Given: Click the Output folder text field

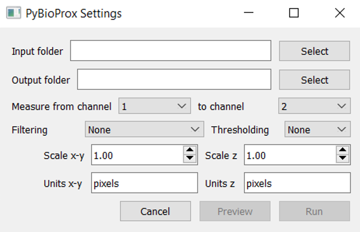Looking at the screenshot, I should pyautogui.click(x=174, y=80).
